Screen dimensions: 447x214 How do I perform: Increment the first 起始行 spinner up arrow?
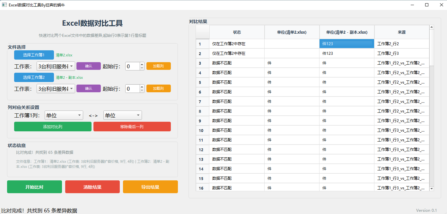(142, 64)
